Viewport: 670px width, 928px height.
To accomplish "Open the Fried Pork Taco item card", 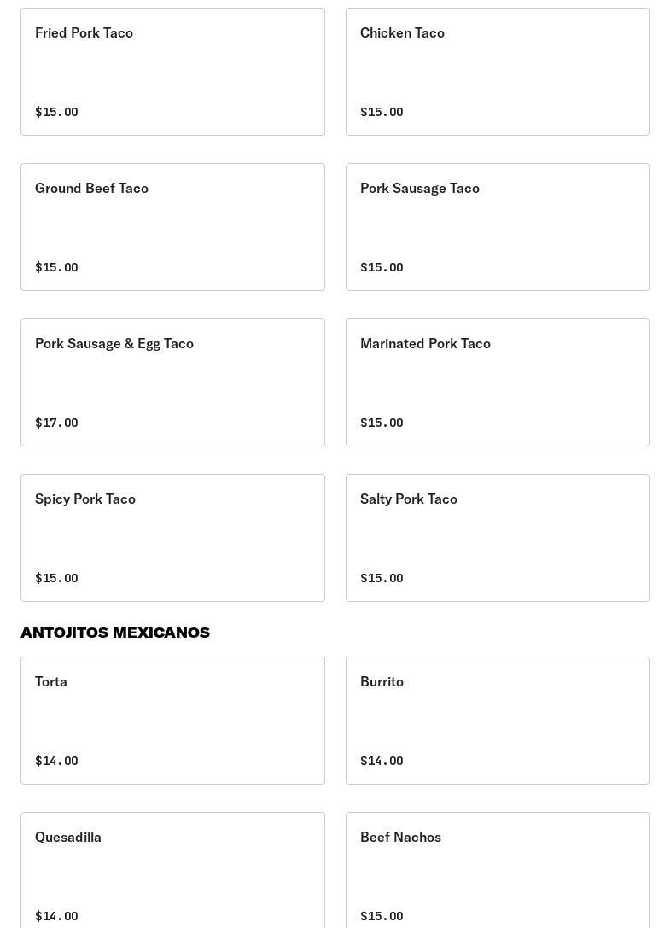I will click(x=172, y=72).
